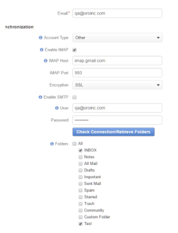Select the Sent Mail folder checkbox

81,183
